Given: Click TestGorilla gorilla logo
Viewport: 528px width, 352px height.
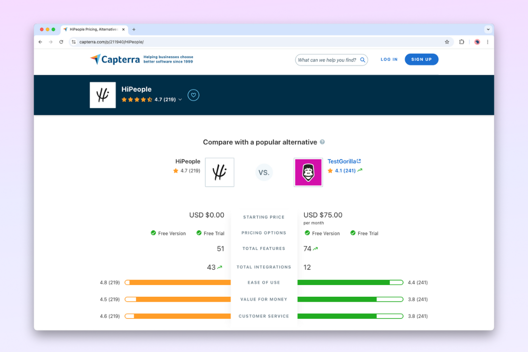Looking at the screenshot, I should [x=308, y=172].
